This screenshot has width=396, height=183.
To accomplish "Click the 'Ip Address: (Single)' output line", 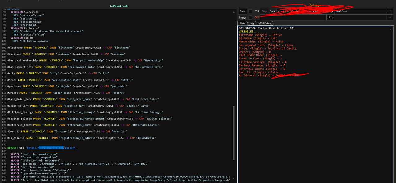I will coord(268,76).
